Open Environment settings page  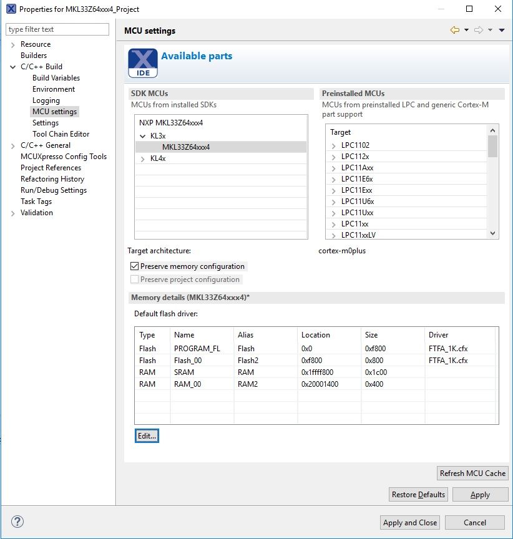[54, 89]
